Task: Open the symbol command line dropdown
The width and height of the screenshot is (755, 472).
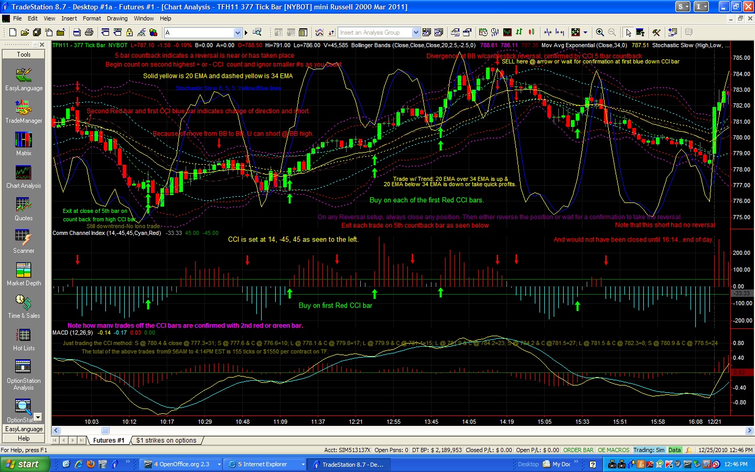Action: tap(238, 33)
